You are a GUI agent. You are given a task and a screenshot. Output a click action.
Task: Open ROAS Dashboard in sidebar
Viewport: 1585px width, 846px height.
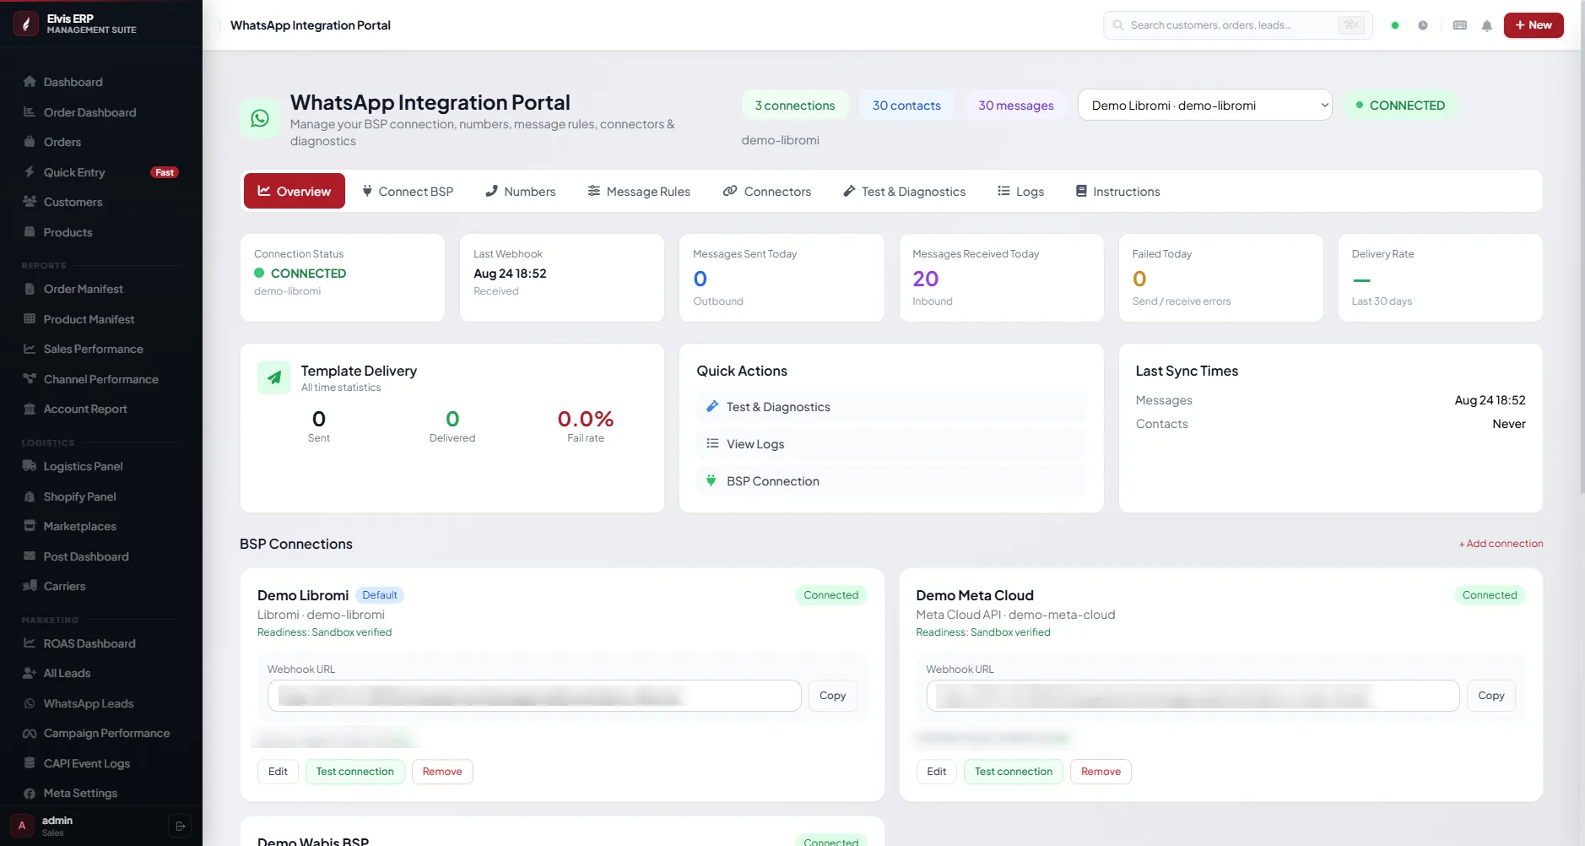101,643
